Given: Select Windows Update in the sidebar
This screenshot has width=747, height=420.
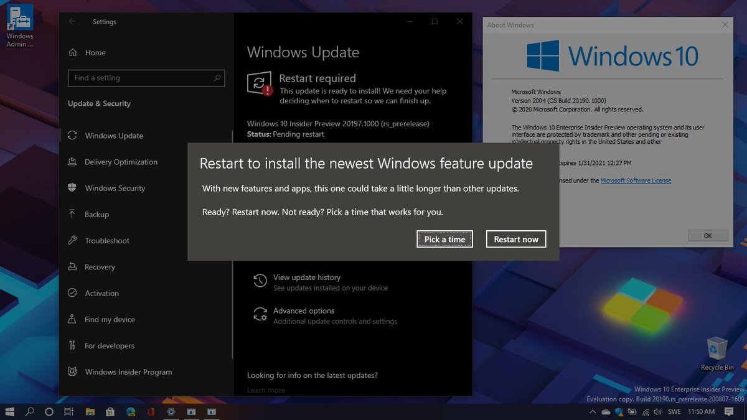Looking at the screenshot, I should (146, 136).
